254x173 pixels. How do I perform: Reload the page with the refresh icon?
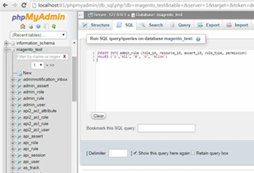click(x=24, y=5)
